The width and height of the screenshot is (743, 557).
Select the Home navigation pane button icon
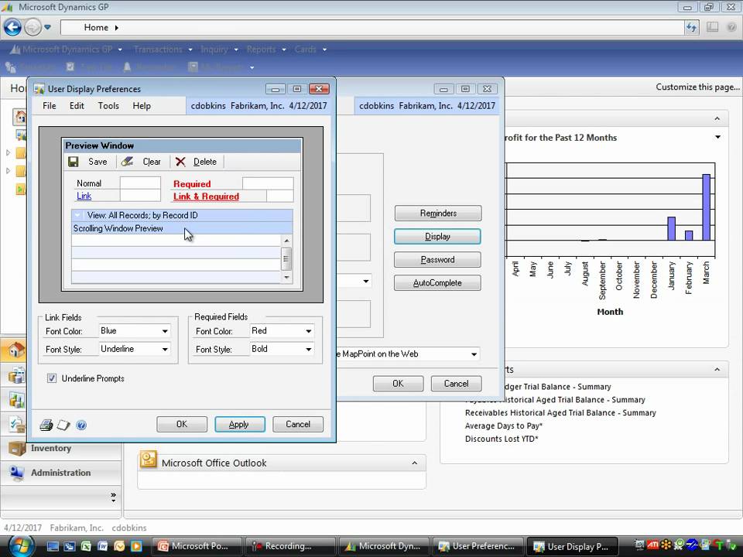tap(16, 350)
